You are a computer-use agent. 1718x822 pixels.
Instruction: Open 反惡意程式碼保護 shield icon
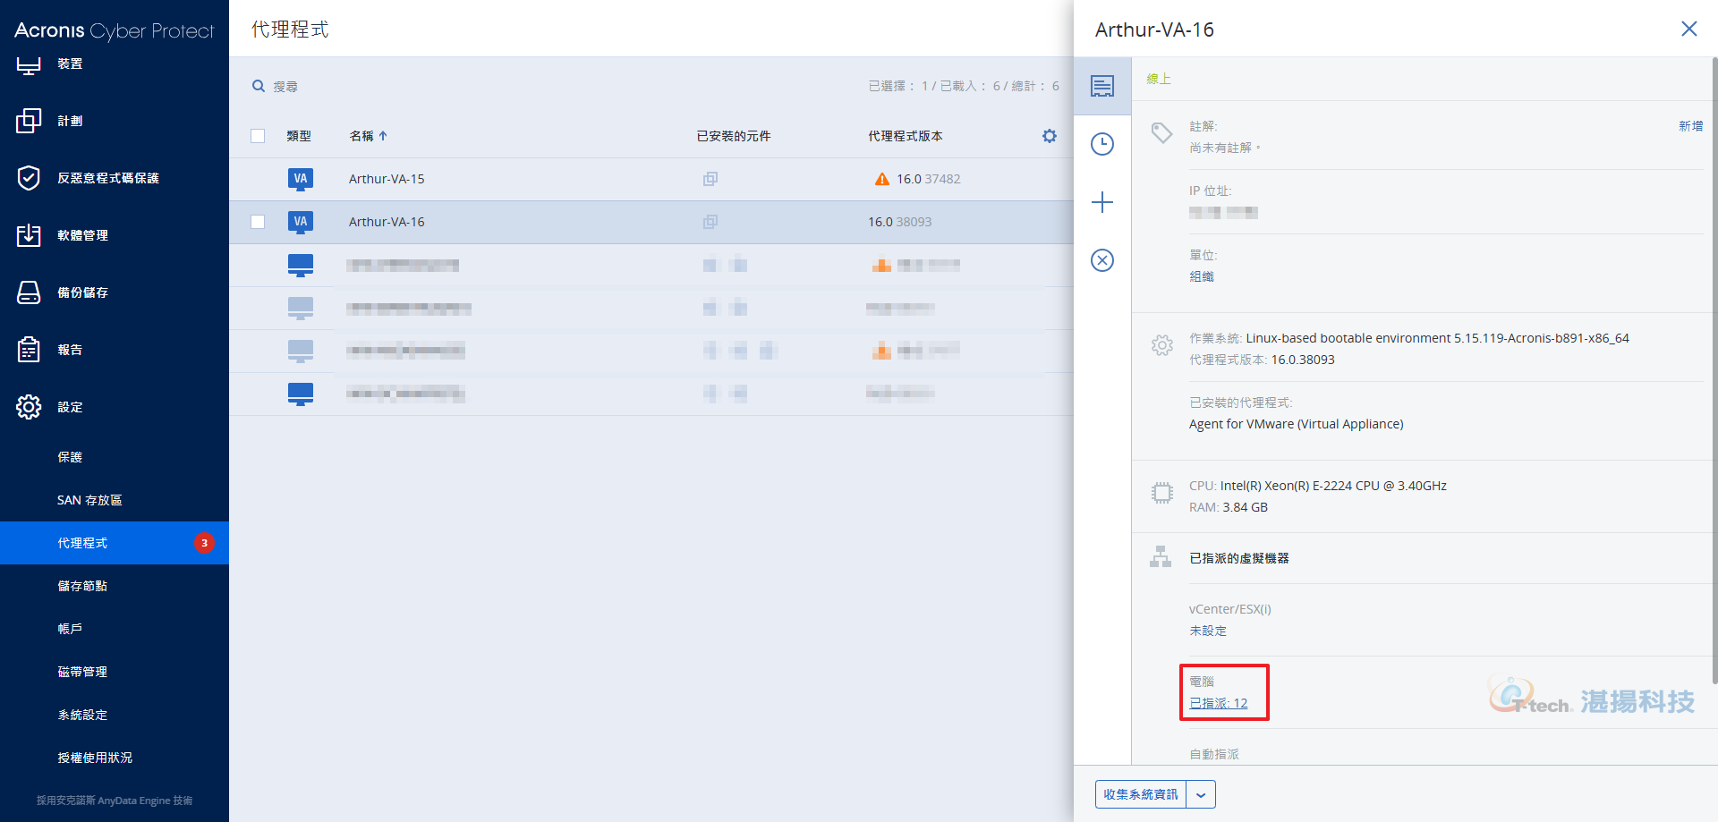tap(29, 178)
